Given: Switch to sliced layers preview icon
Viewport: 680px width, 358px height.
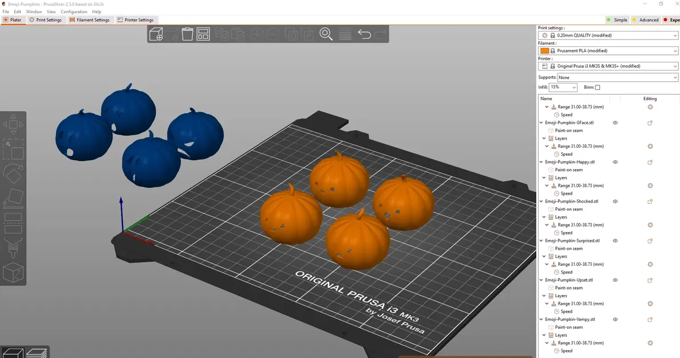Looking at the screenshot, I should coord(37,353).
